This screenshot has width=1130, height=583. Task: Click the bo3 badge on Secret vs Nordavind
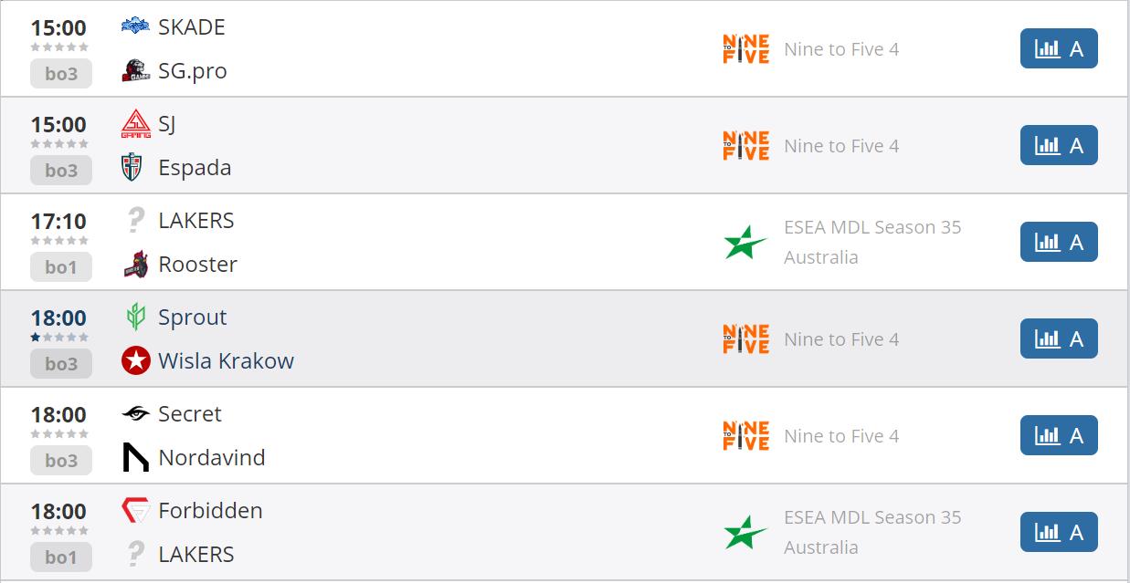(x=61, y=461)
